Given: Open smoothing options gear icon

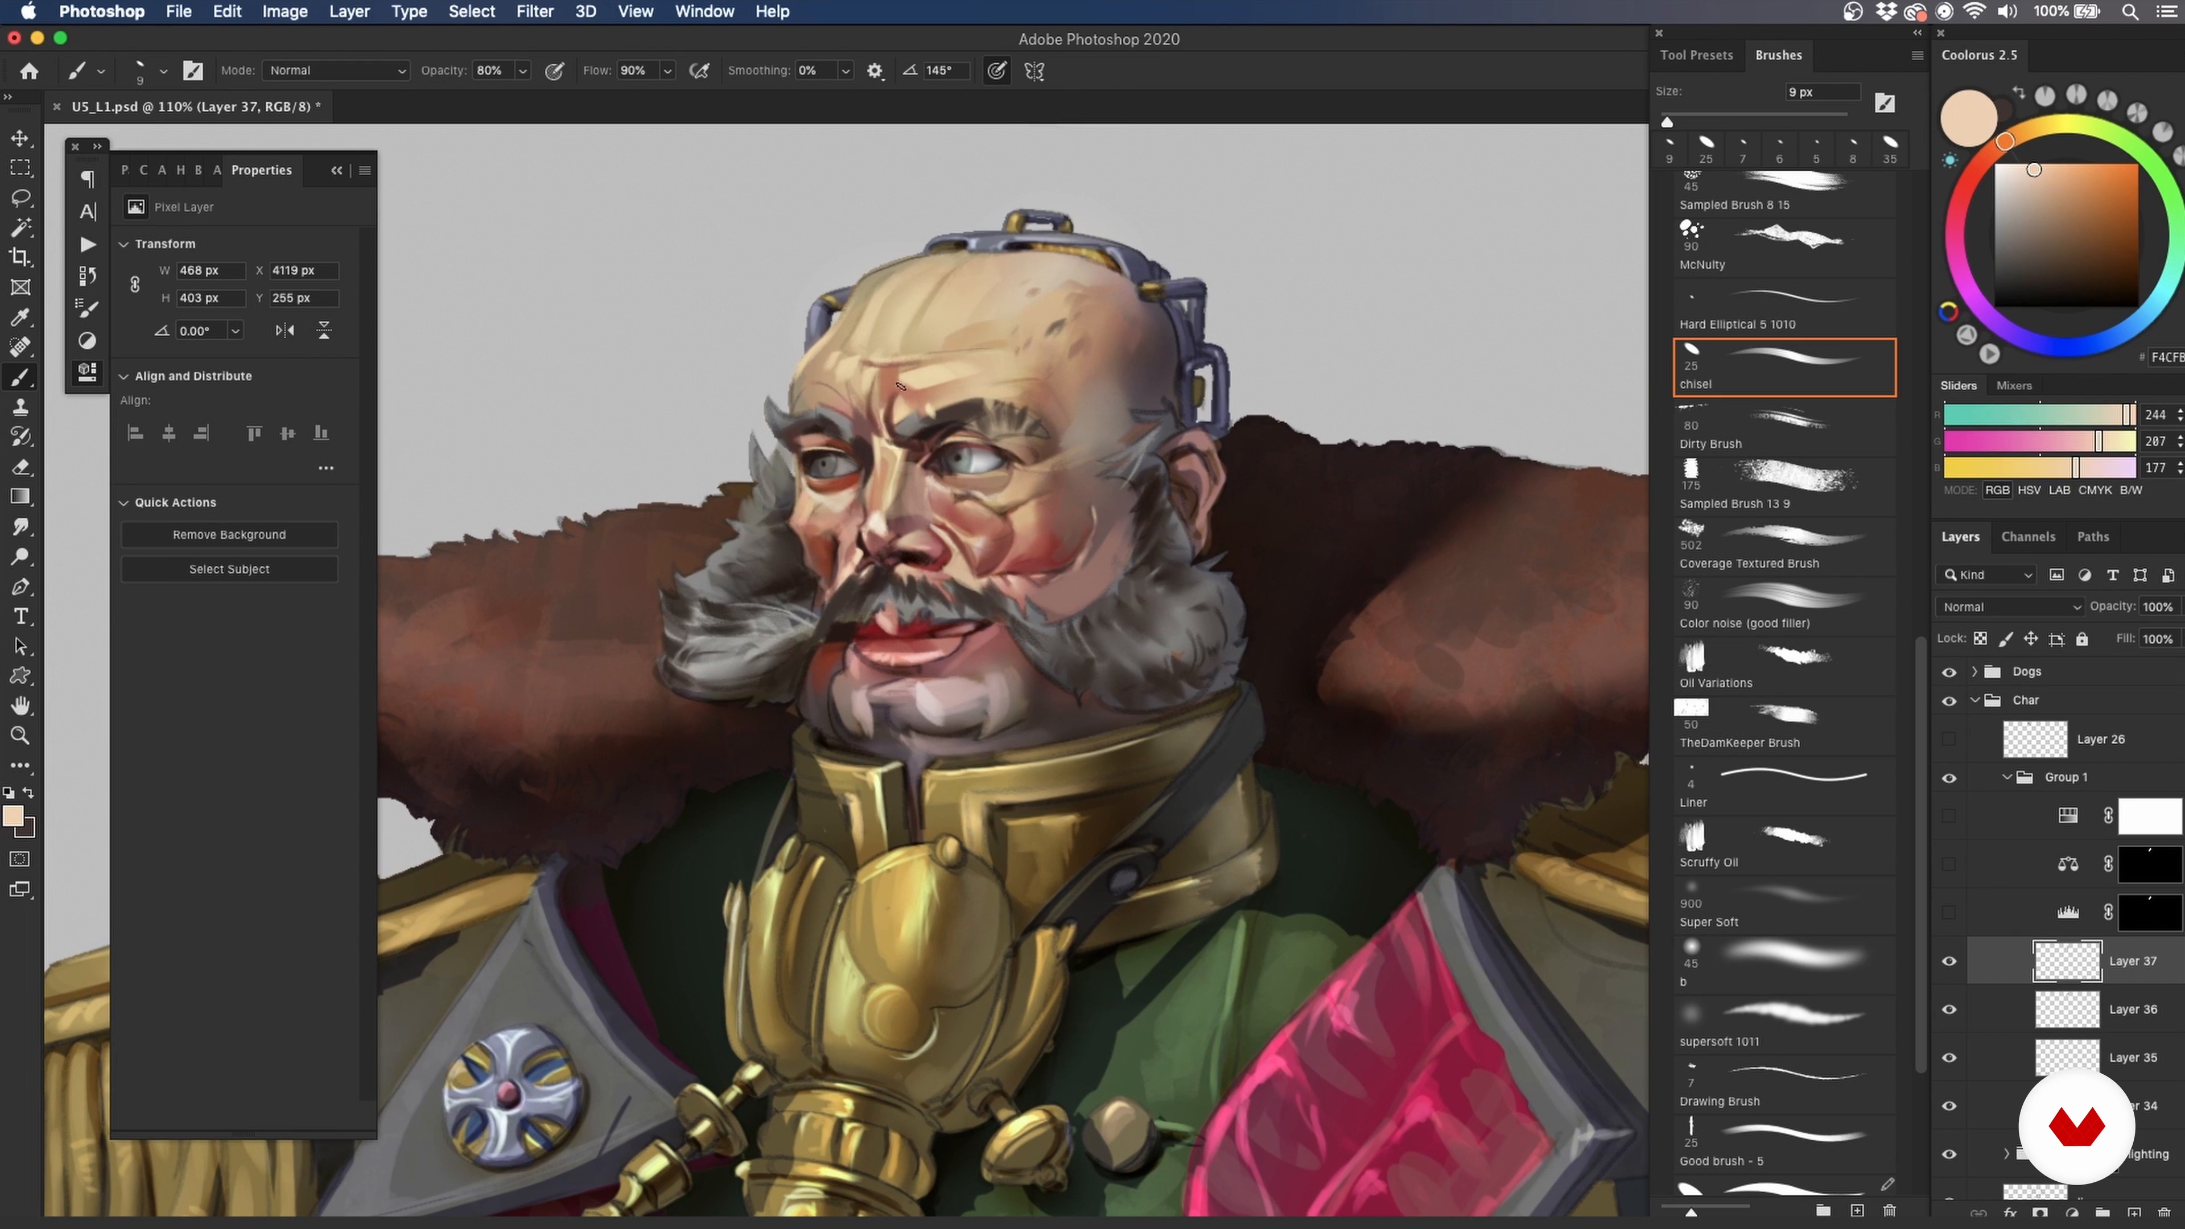Looking at the screenshot, I should pos(875,71).
